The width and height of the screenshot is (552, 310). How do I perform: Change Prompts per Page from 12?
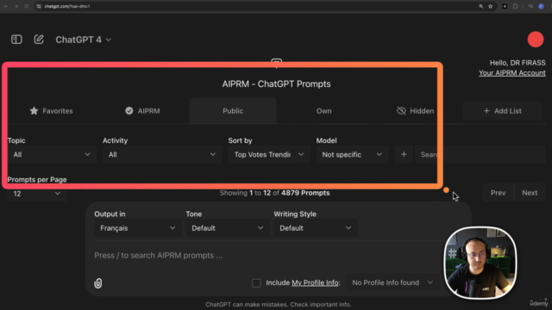(36, 194)
